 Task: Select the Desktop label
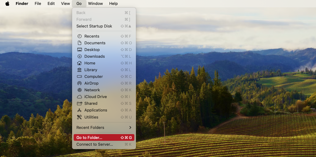coord(92,49)
